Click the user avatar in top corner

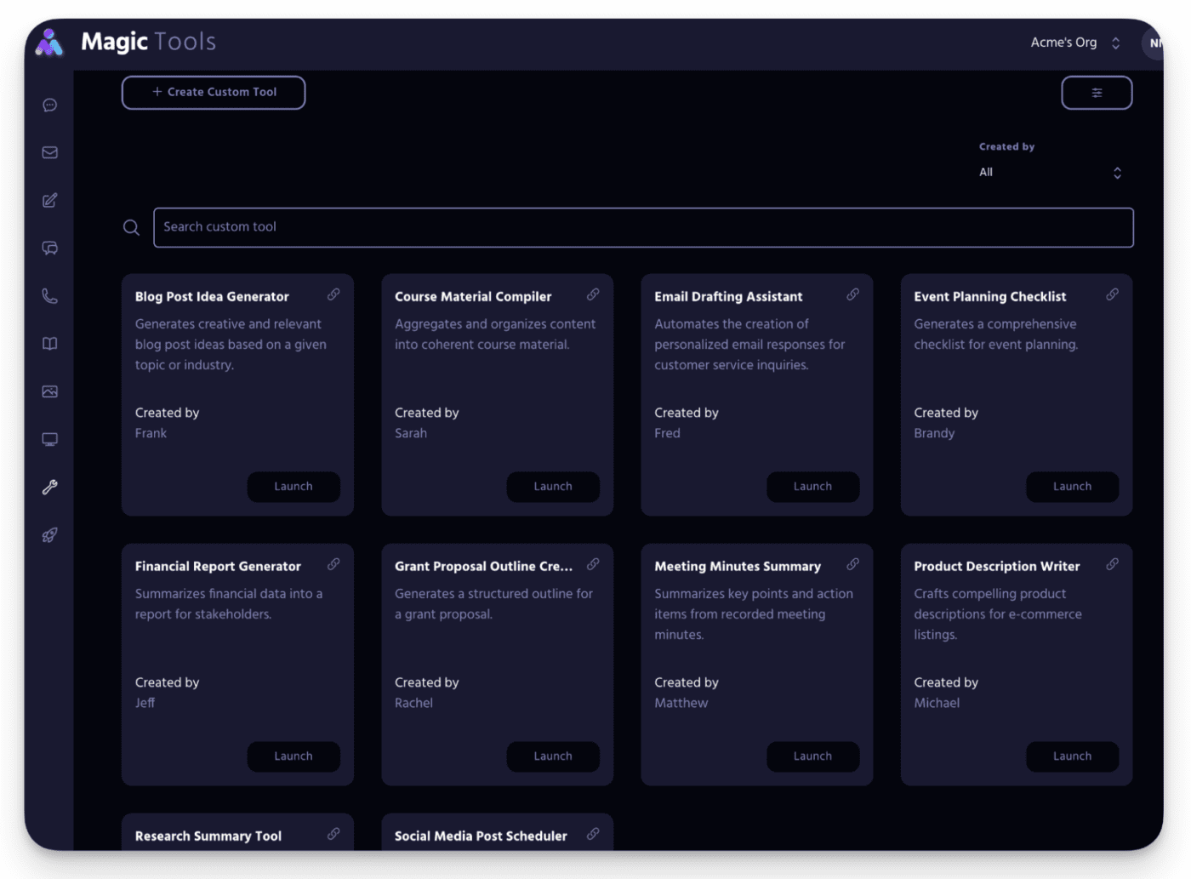[1154, 43]
